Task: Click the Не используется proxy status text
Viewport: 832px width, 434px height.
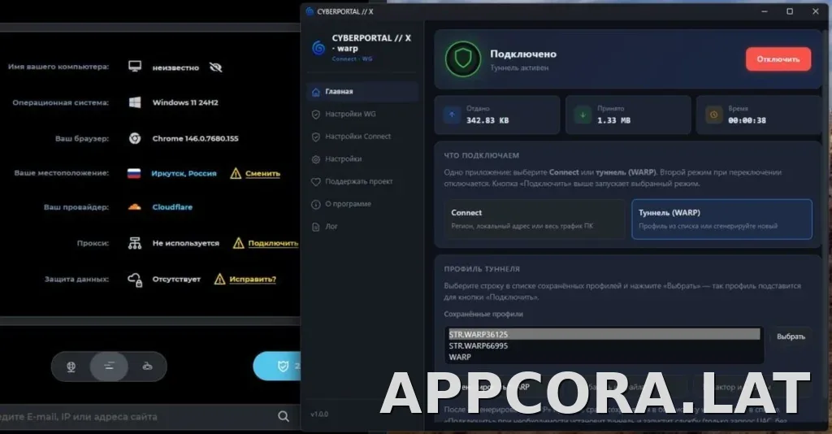Action: click(x=186, y=243)
